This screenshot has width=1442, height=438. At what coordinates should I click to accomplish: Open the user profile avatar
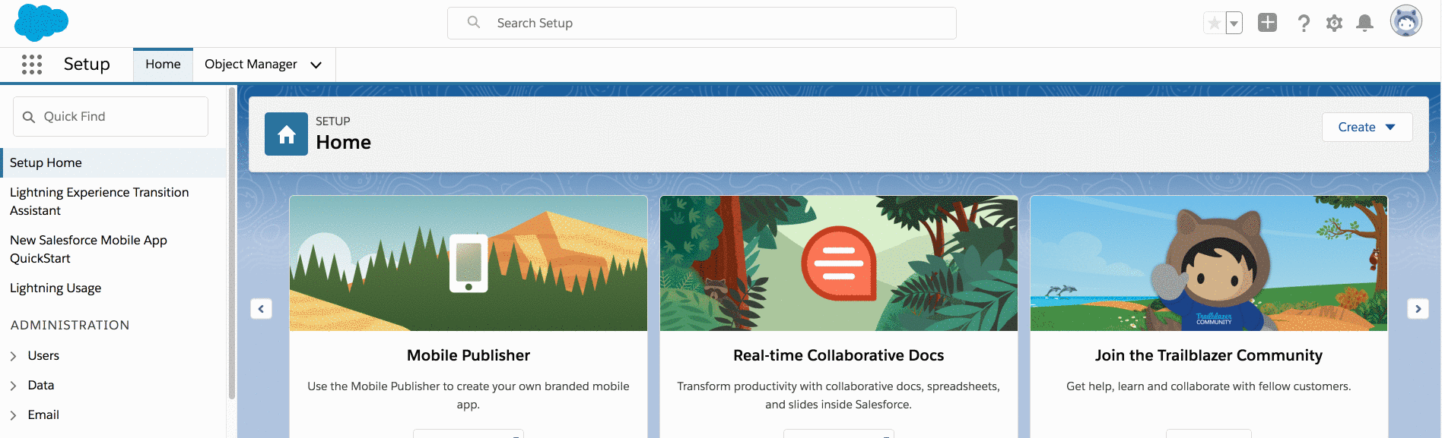pyautogui.click(x=1405, y=22)
